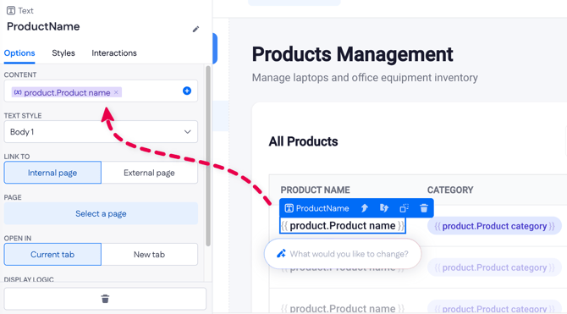Click Manage laptops and office equipment subtitle
Viewport: 567px width, 314px height.
365,77
